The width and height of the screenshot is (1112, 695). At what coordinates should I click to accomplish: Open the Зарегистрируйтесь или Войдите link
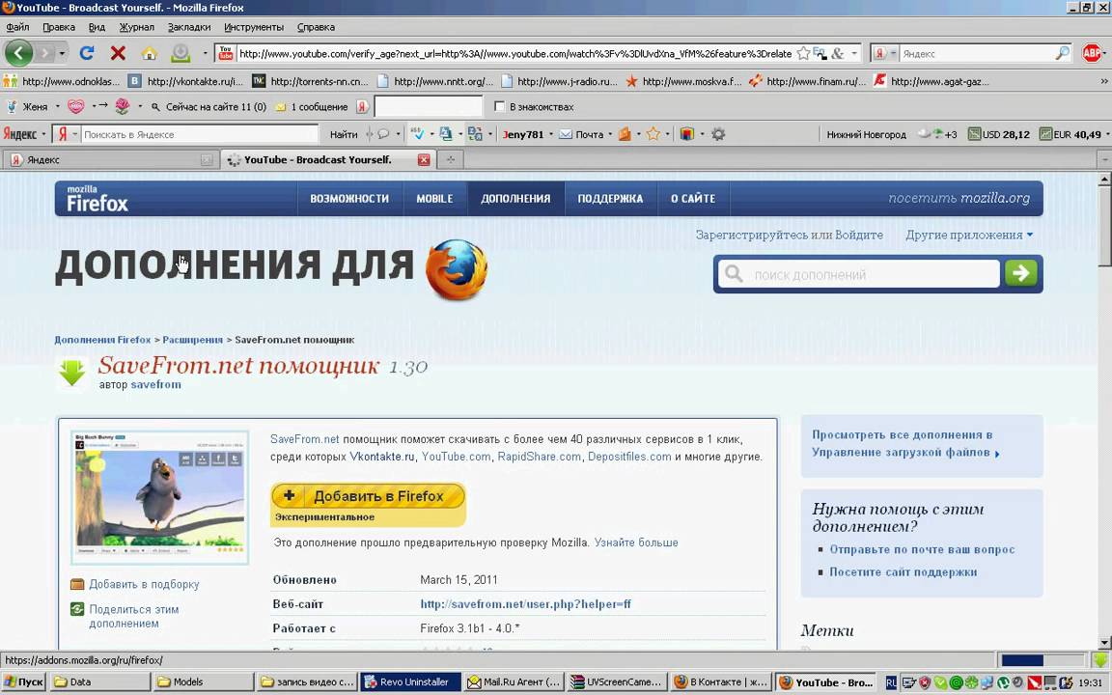pyautogui.click(x=790, y=235)
